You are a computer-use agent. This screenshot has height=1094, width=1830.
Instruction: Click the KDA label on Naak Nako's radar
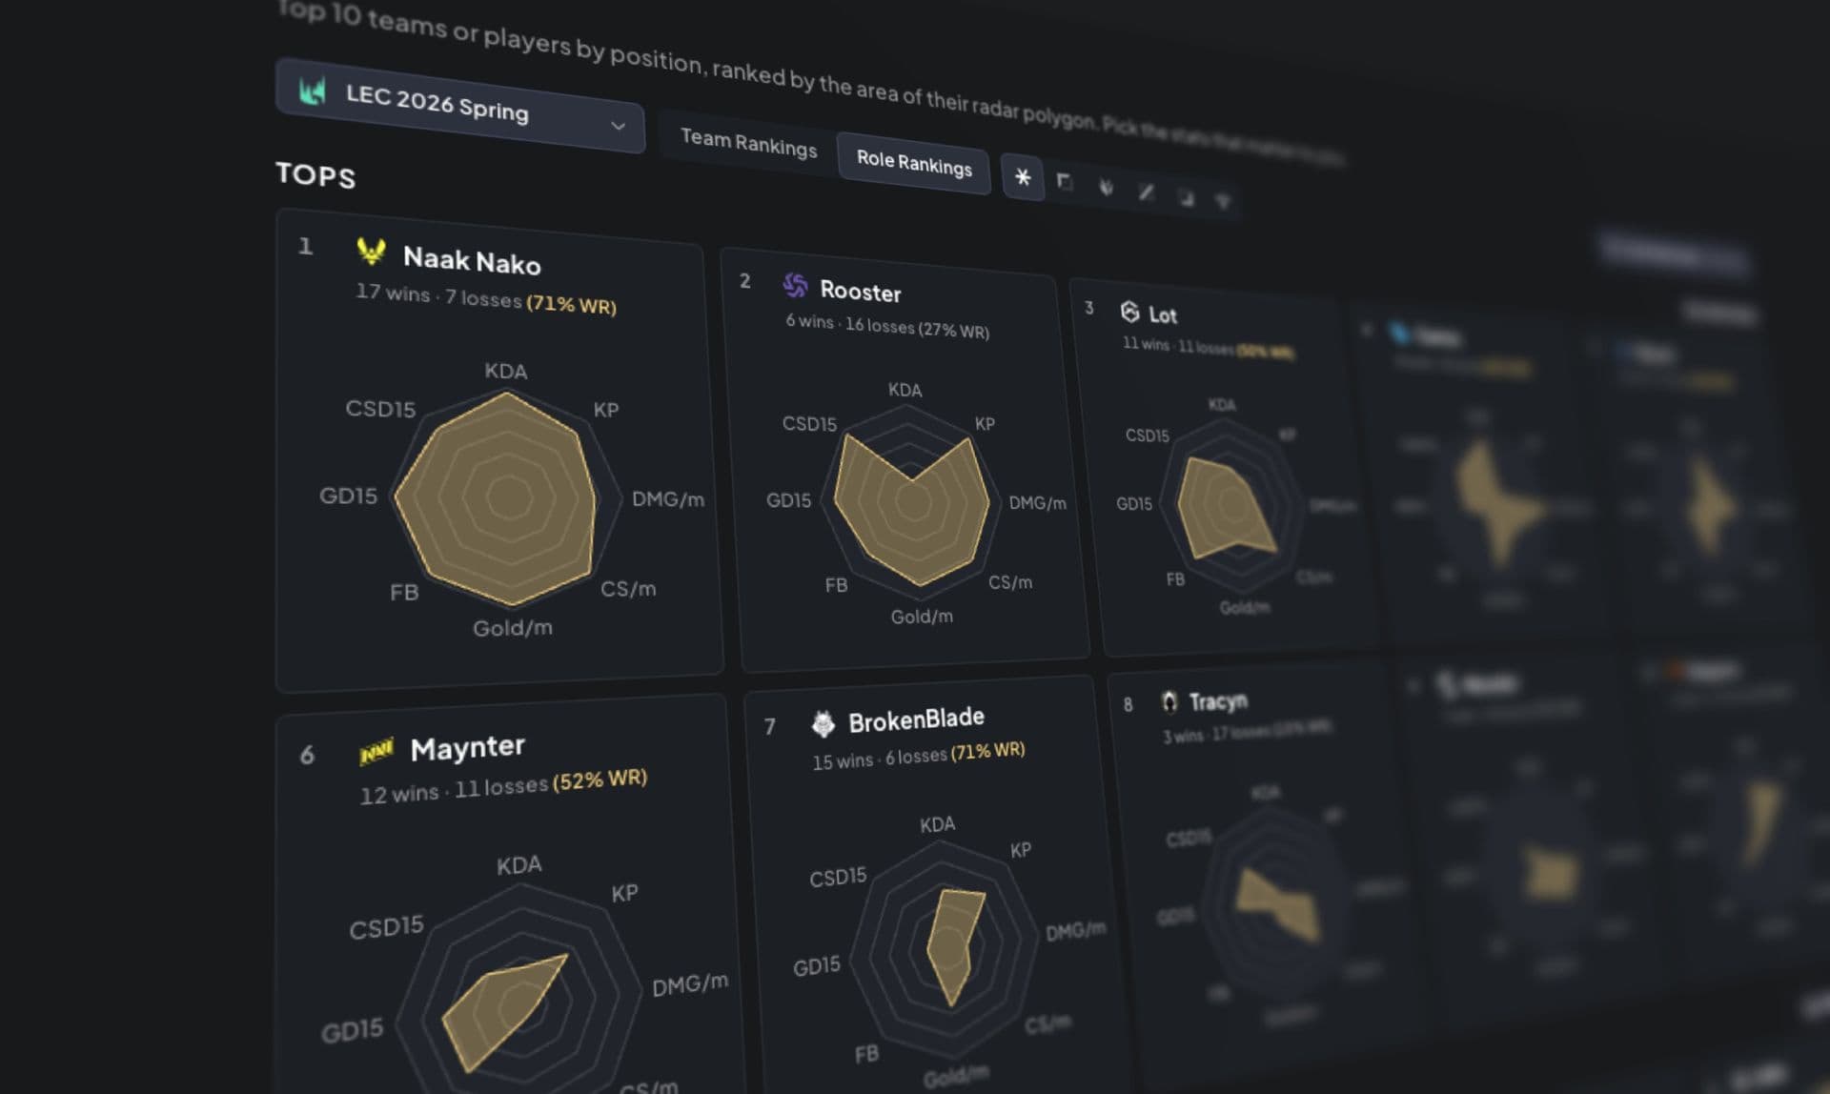click(505, 371)
